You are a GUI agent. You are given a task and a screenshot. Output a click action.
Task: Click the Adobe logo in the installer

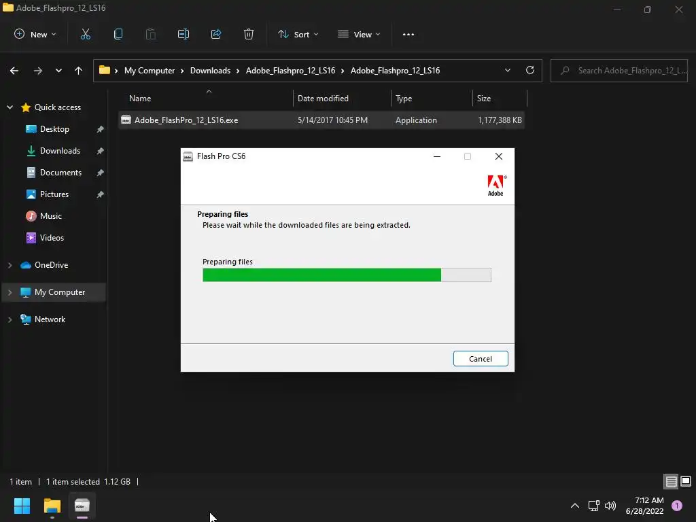tap(495, 186)
